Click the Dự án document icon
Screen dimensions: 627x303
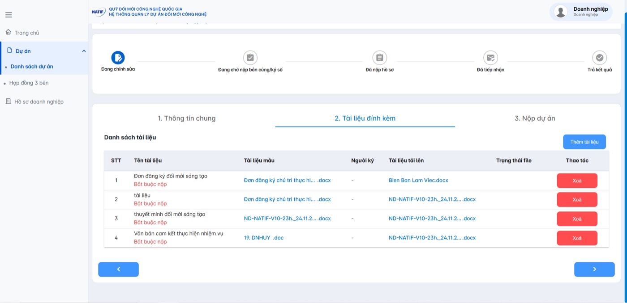coord(9,50)
